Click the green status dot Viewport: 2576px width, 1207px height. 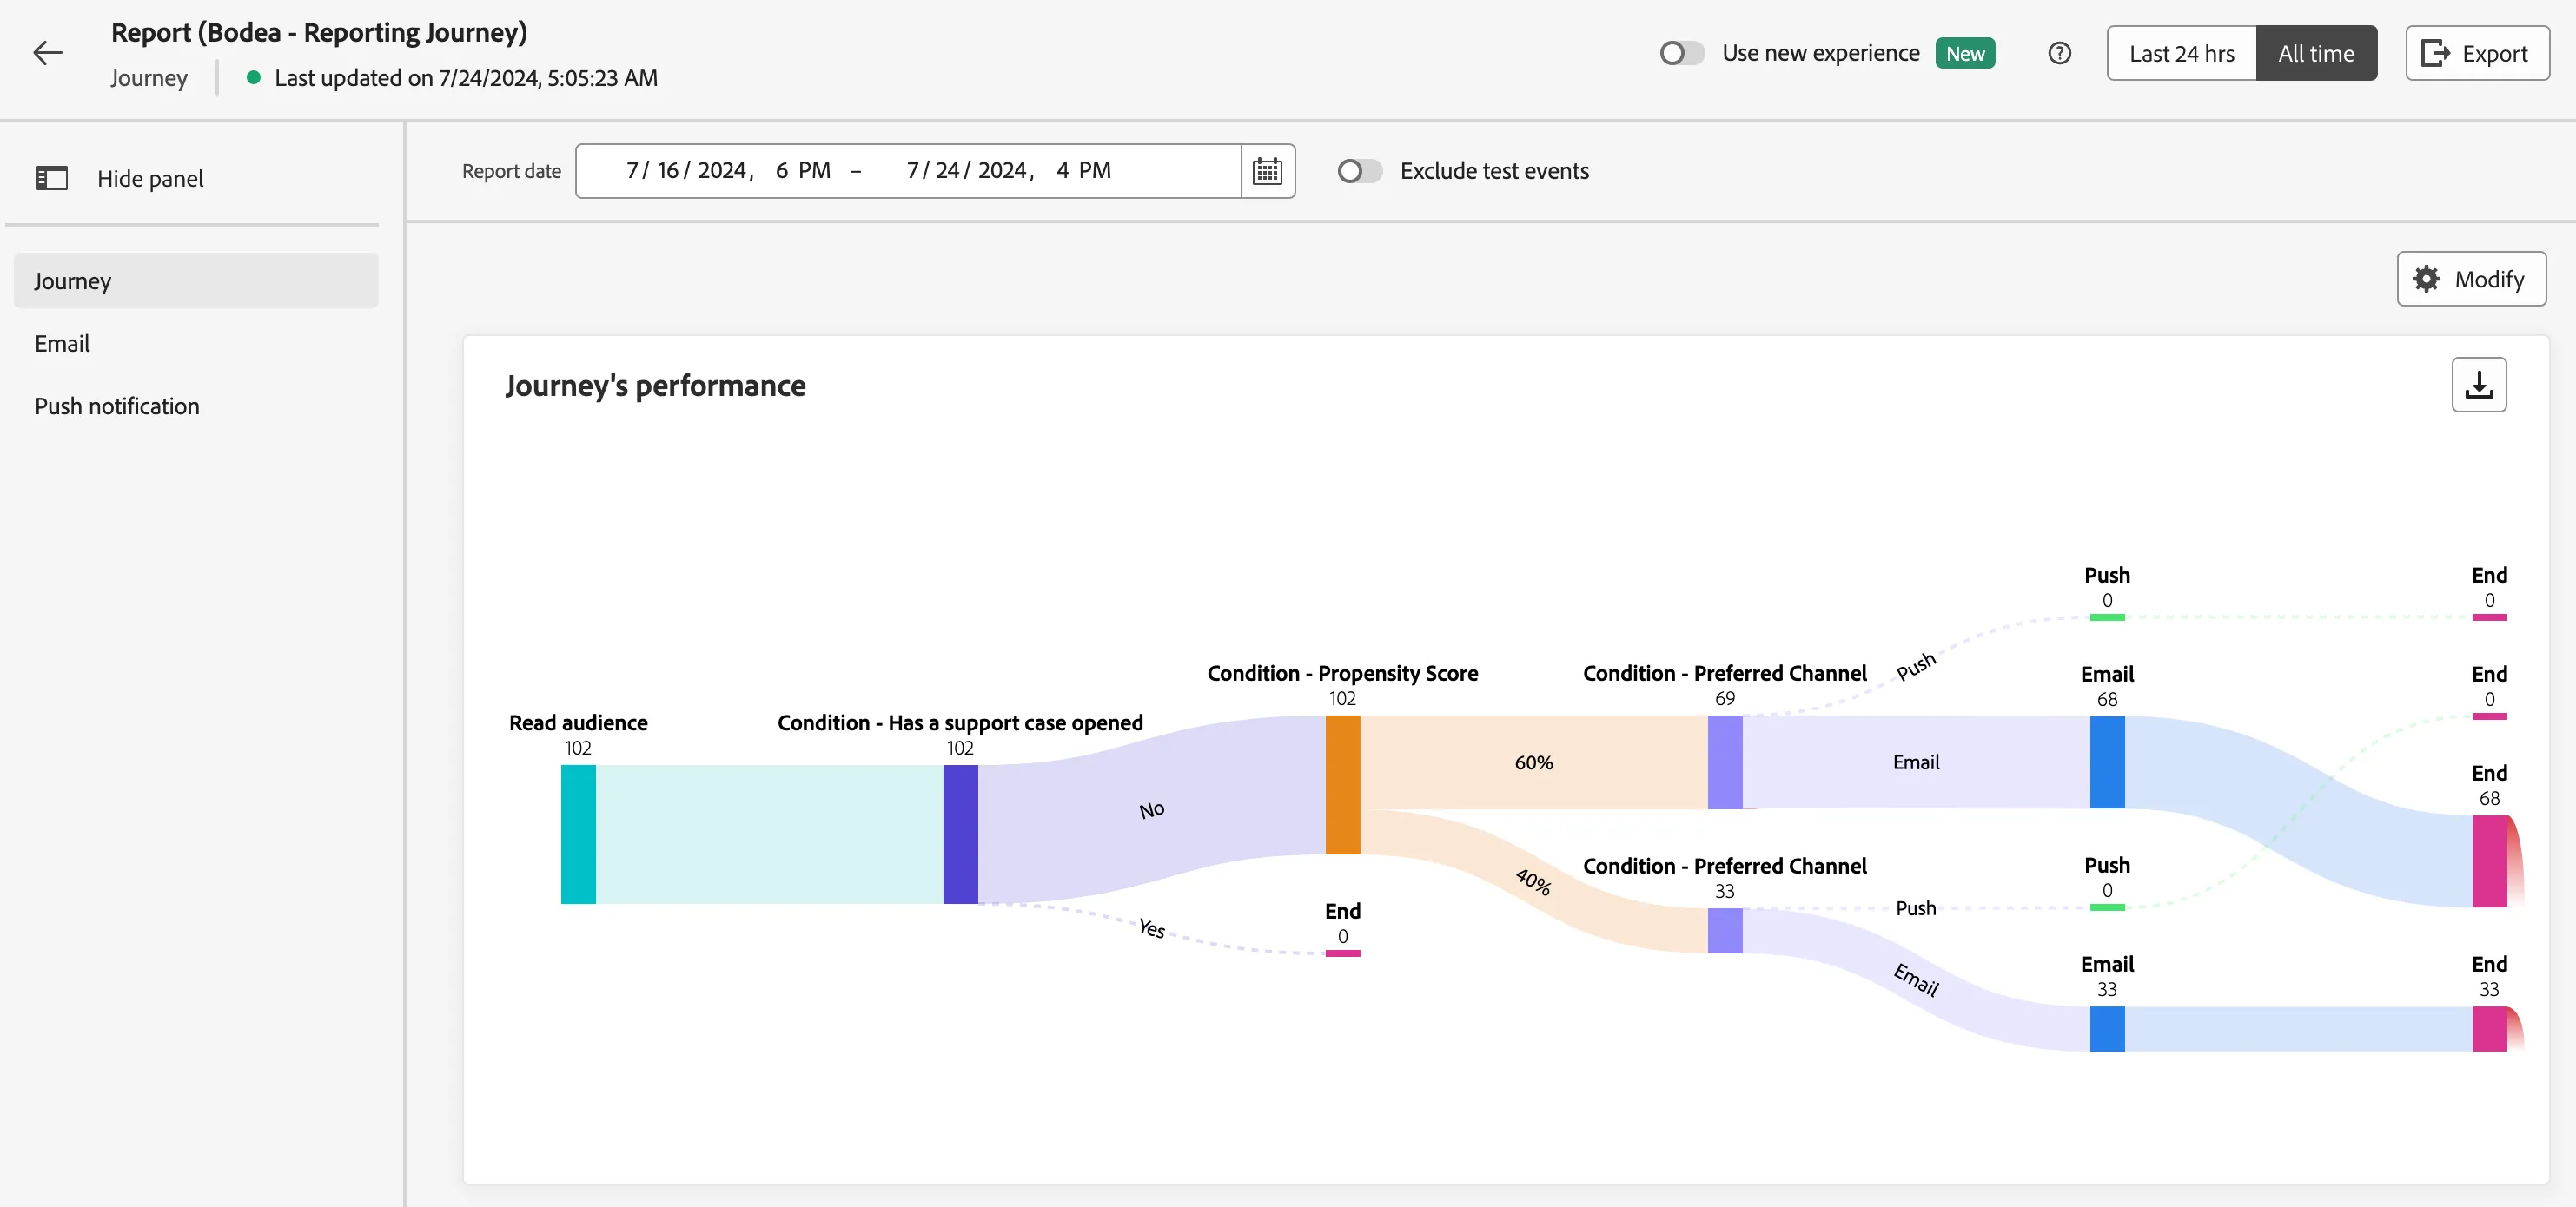(x=253, y=77)
